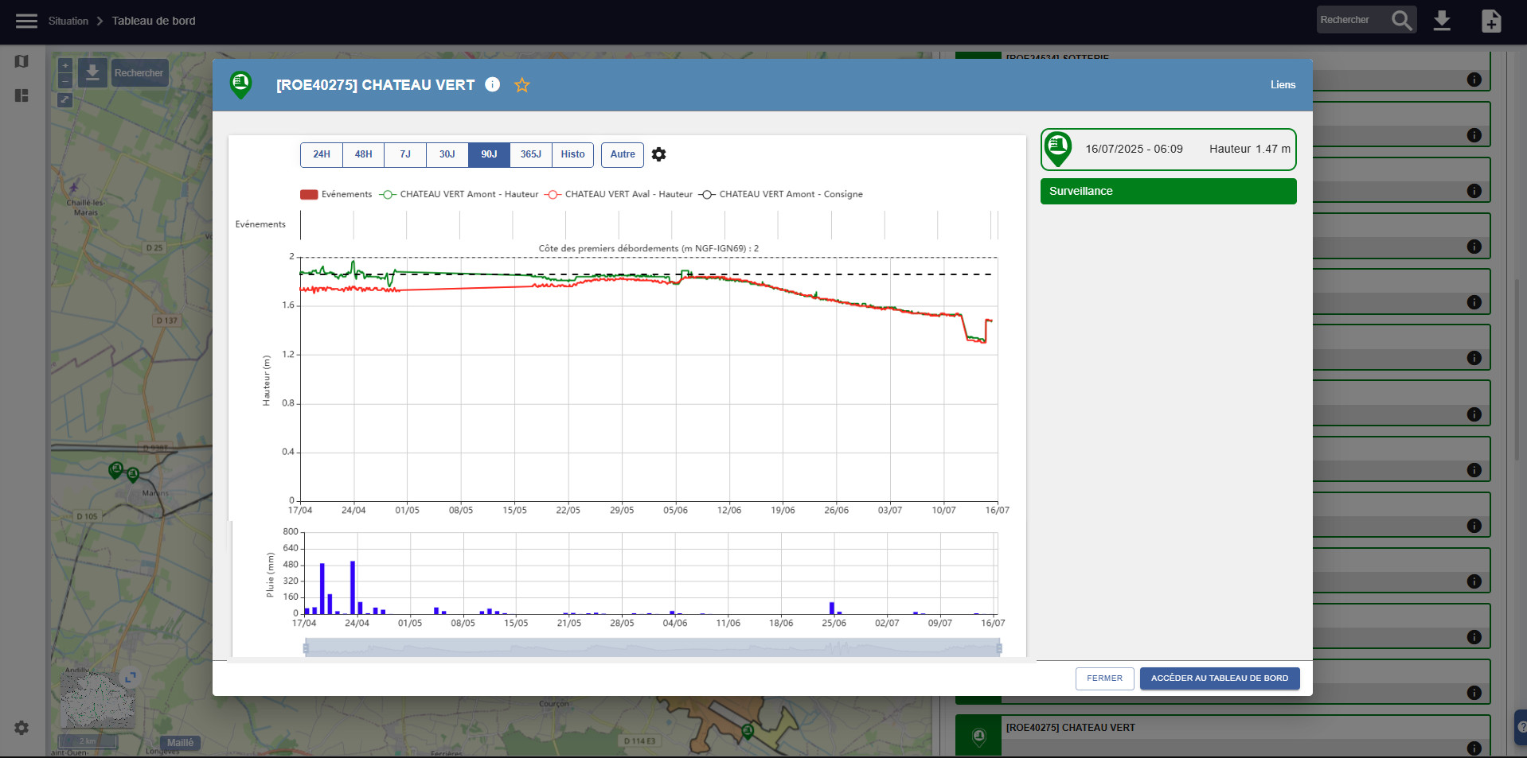The height and width of the screenshot is (758, 1527).
Task: Select the 365J time range
Action: [x=531, y=154]
